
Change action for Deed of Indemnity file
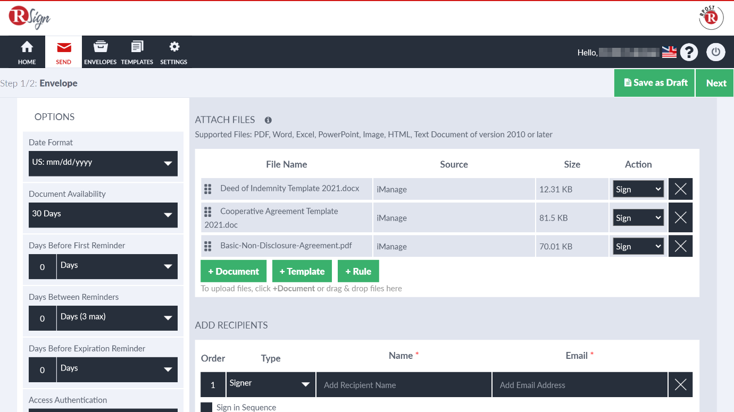tap(638, 189)
